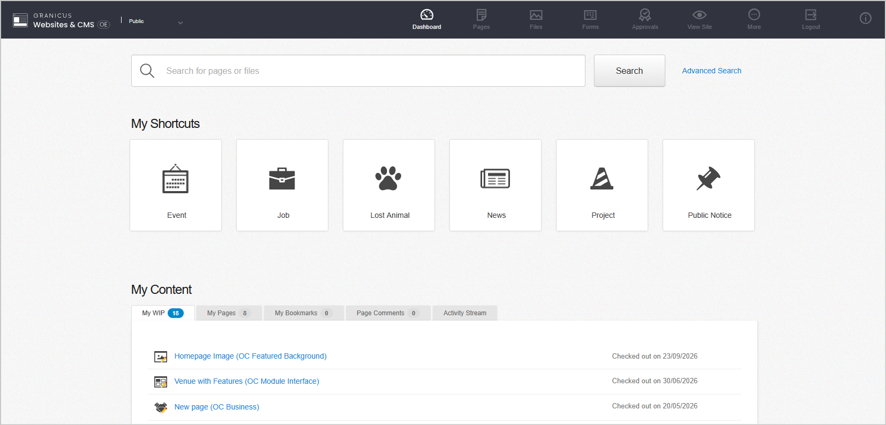Viewport: 886px width, 425px height.
Task: Open the Job briefcase shortcut
Action: [x=282, y=185]
